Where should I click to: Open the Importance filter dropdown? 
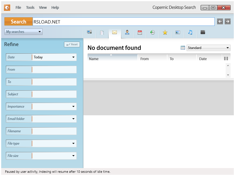click(54, 106)
